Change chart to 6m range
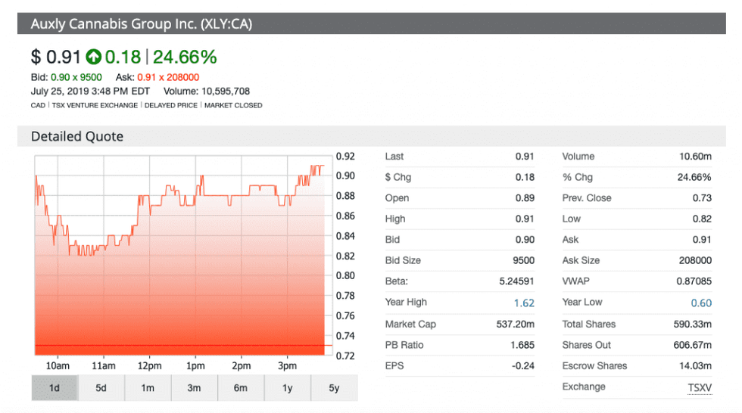This screenshot has height=413, width=742. coord(241,388)
